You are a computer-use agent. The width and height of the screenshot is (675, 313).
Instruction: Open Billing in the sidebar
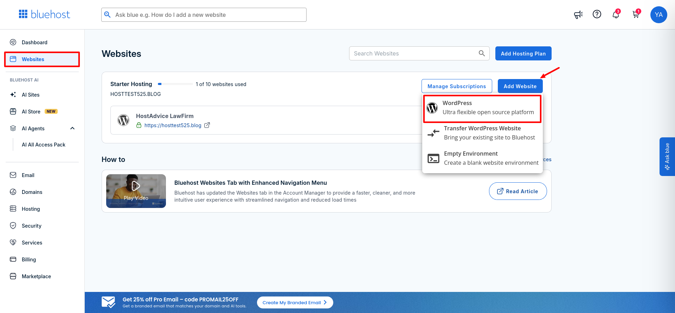[x=29, y=260]
